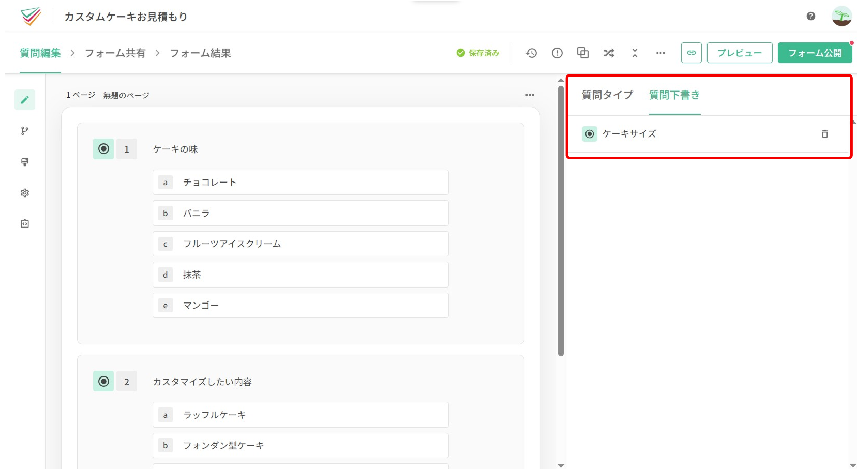Edit option フォンダン型ケーキ
857x469 pixels.
pyautogui.click(x=300, y=445)
